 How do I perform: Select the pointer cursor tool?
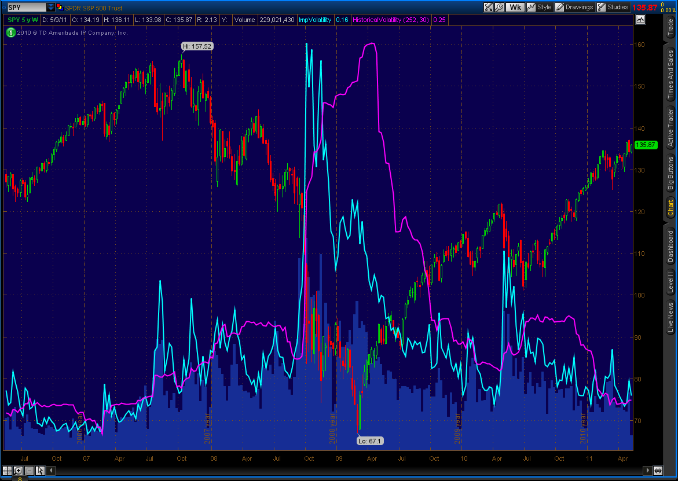(40, 471)
